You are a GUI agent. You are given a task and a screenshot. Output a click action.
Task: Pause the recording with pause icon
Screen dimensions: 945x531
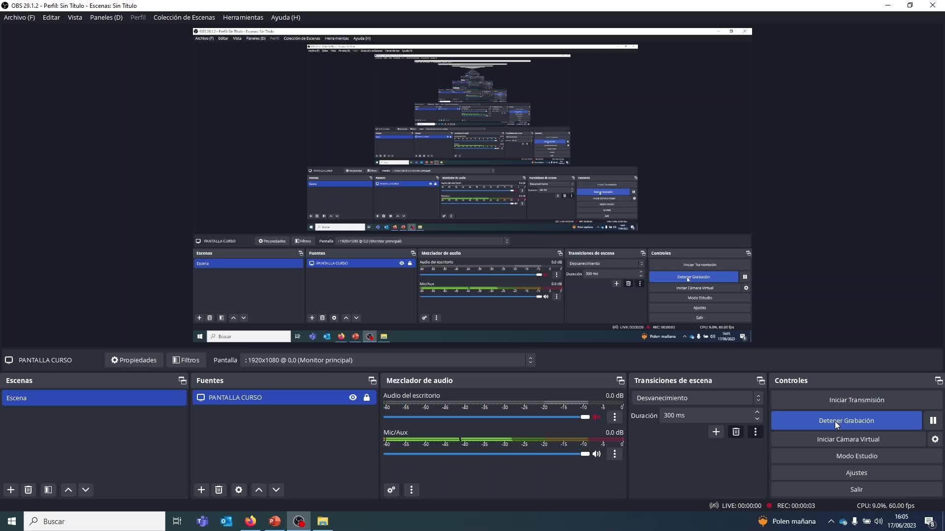[933, 420]
